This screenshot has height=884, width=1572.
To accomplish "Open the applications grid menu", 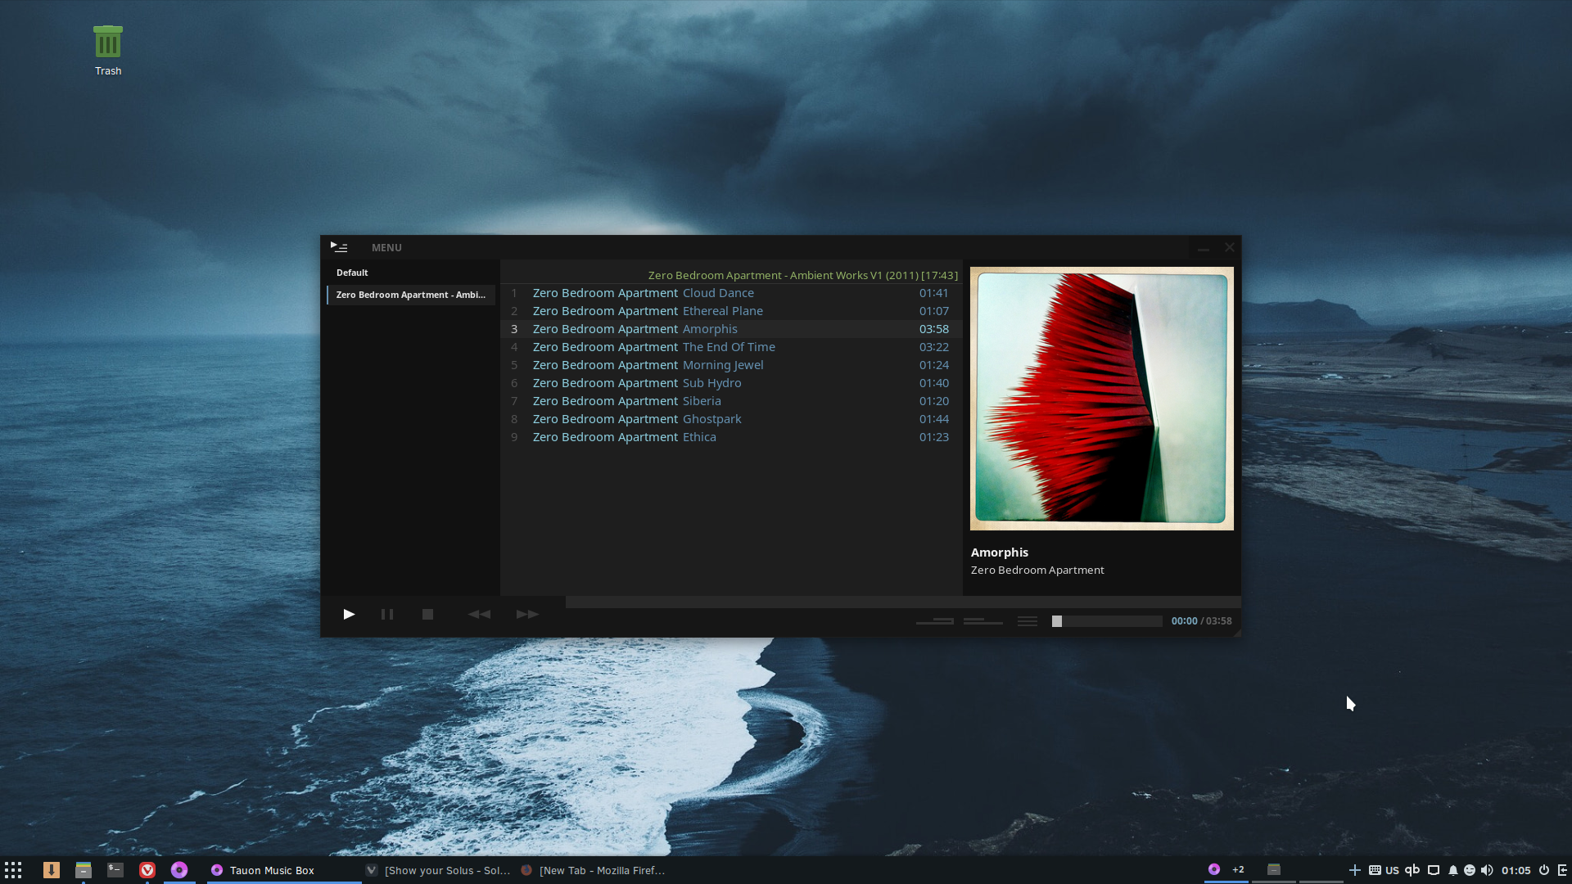I will tap(13, 870).
